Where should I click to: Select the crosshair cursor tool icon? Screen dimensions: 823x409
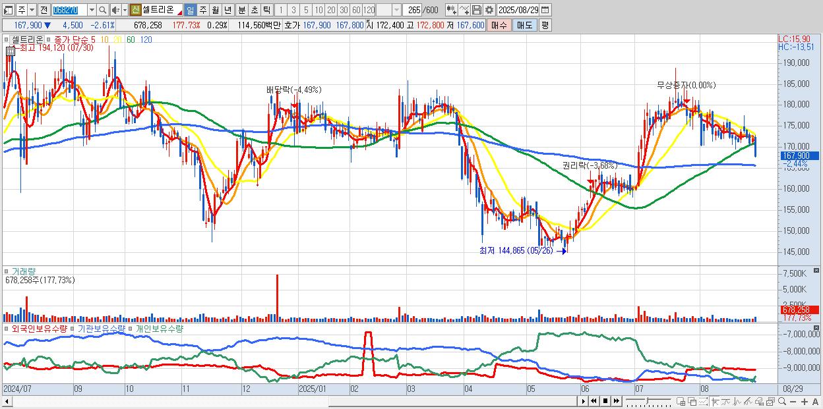(715, 402)
